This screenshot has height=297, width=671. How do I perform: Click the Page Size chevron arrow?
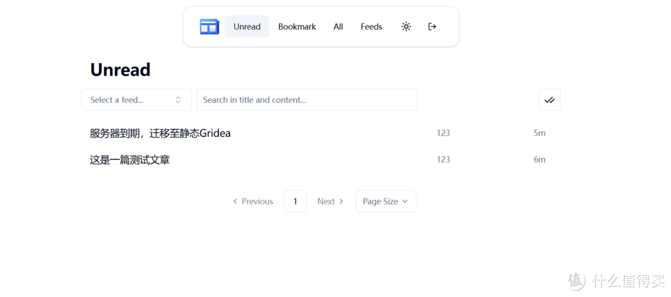click(x=405, y=202)
